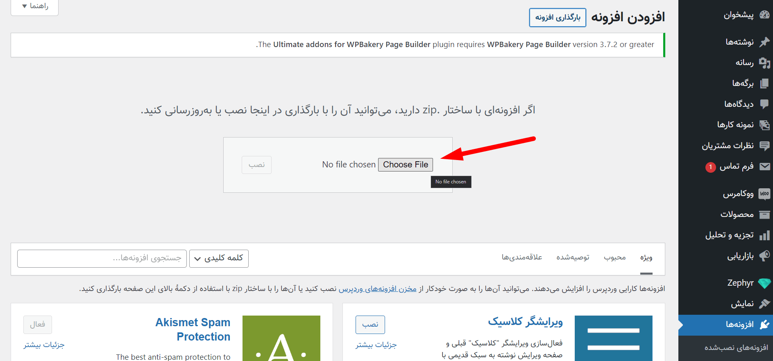This screenshot has width=773, height=361.
Task: Open the keyword (کلمه کلیدی) search type dropdown
Action: point(219,258)
